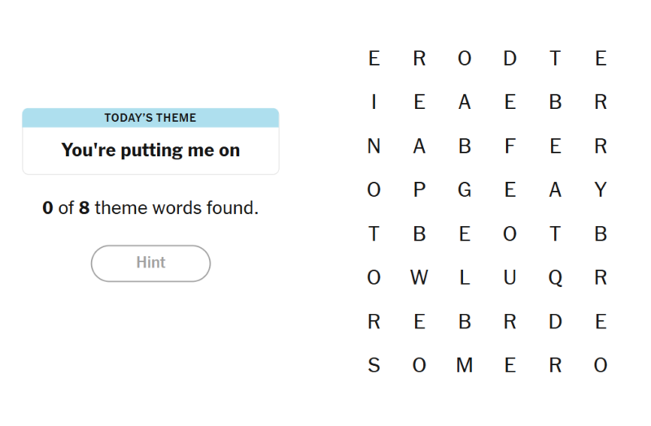Select the letter W in the grid
Screen dimensions: 651x426
tap(419, 278)
